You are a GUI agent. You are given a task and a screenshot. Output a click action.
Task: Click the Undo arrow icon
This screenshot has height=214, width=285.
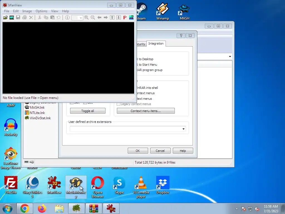(58, 18)
